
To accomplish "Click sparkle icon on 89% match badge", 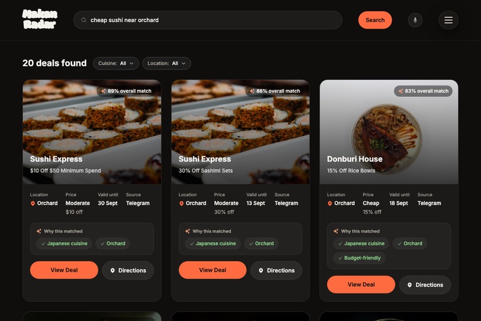I will [x=103, y=91].
